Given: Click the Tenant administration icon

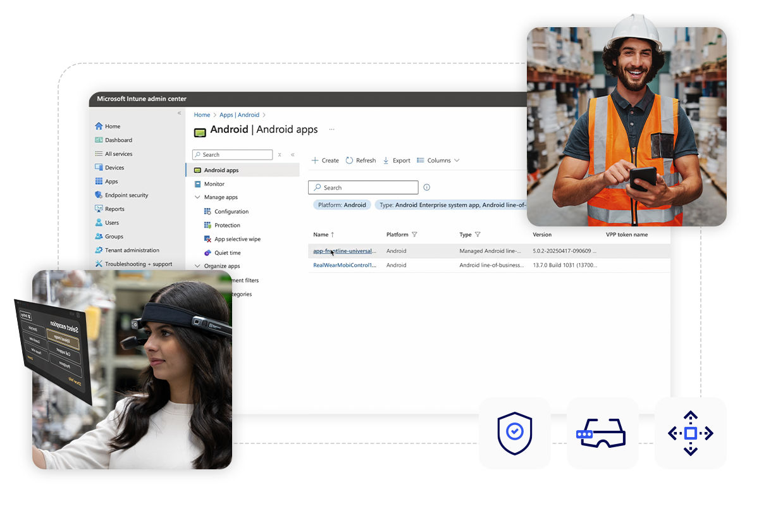Looking at the screenshot, I should click(x=99, y=250).
